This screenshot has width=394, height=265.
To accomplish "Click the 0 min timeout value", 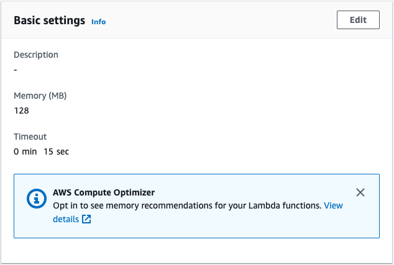I will [25, 151].
